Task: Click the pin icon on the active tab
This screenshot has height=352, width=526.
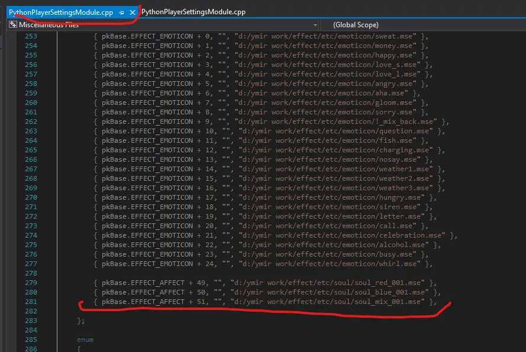Action: click(x=121, y=12)
